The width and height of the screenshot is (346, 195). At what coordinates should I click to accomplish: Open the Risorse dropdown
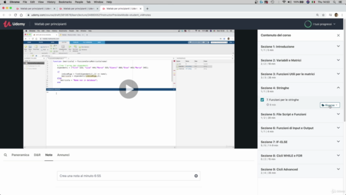pos(330,105)
